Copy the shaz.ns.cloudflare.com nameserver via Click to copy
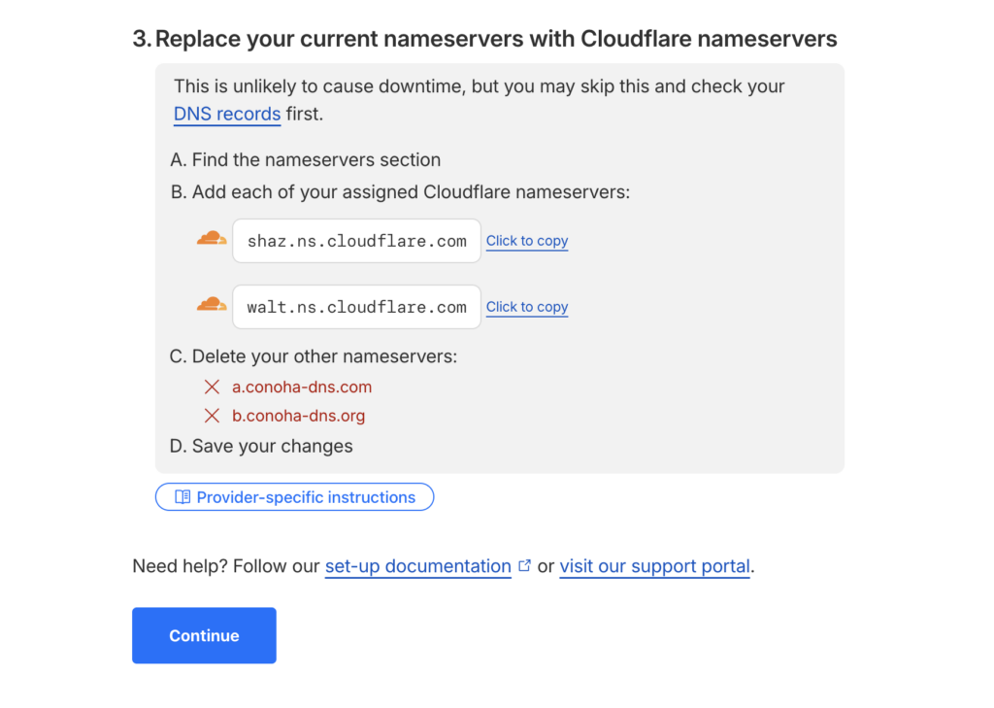Viewport: 994px width, 708px height. pyautogui.click(x=527, y=241)
